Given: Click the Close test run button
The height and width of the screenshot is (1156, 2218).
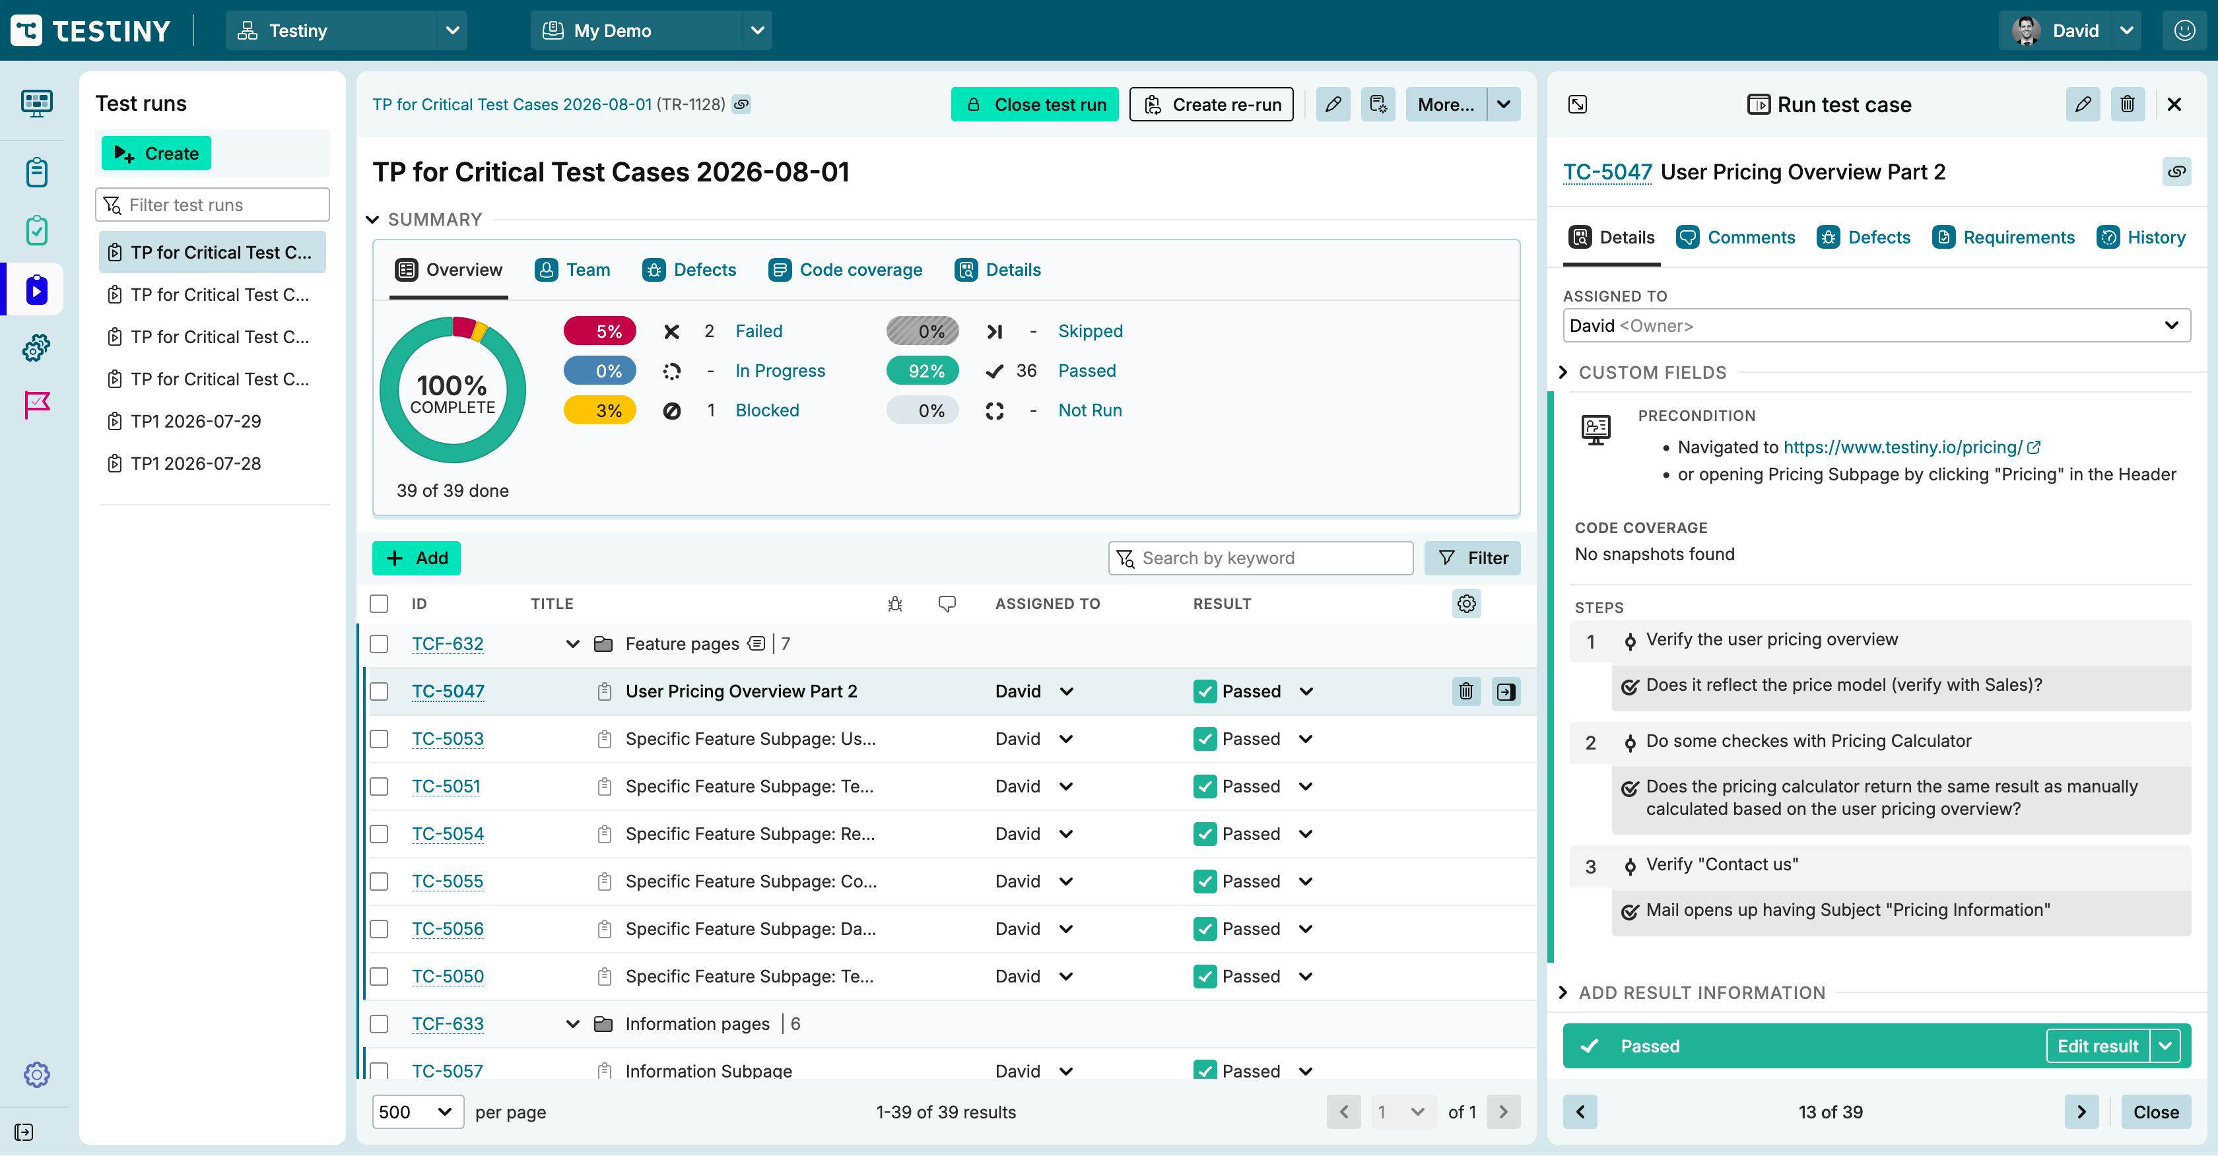Looking at the screenshot, I should 1034,104.
